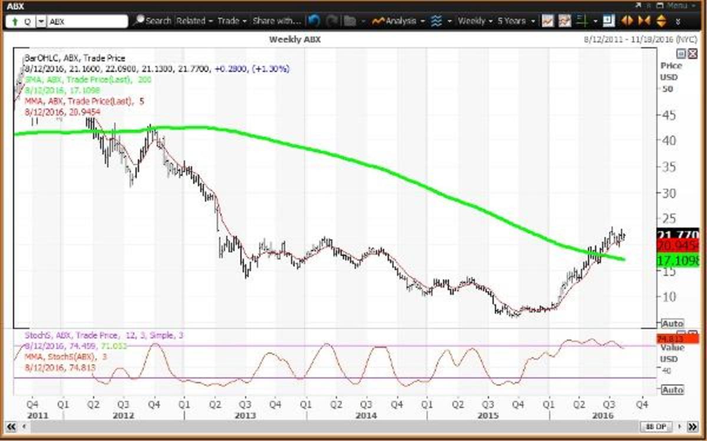Click the first line chart thumbnail icon
Screen dimensions: 707x441
548,21
